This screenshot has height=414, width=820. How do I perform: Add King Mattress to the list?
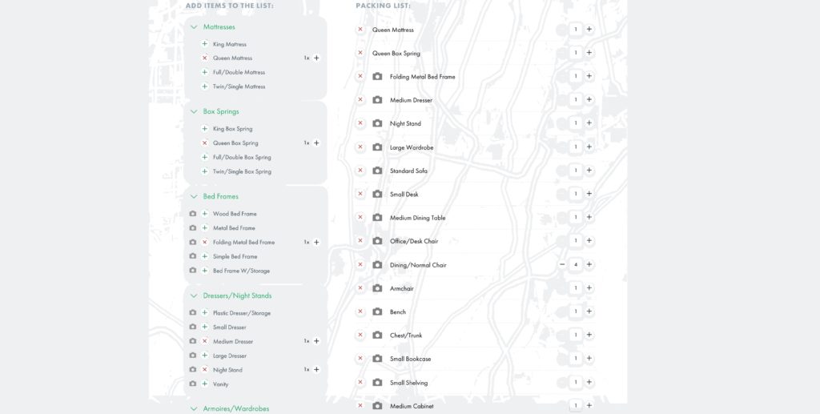[x=205, y=44]
